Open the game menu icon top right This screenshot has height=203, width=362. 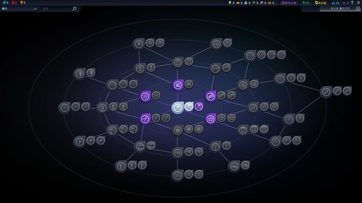(358, 3)
